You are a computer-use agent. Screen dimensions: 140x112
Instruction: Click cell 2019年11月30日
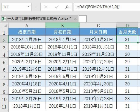coord(98,54)
